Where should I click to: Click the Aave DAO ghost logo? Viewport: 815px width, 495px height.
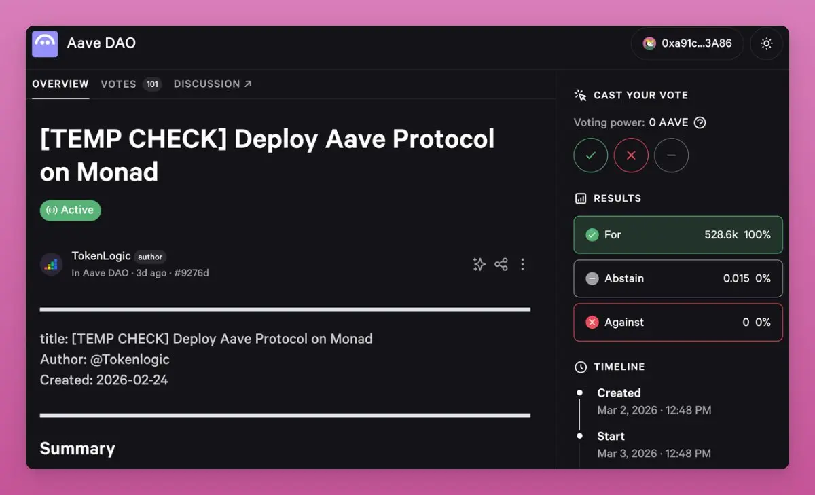pos(45,43)
